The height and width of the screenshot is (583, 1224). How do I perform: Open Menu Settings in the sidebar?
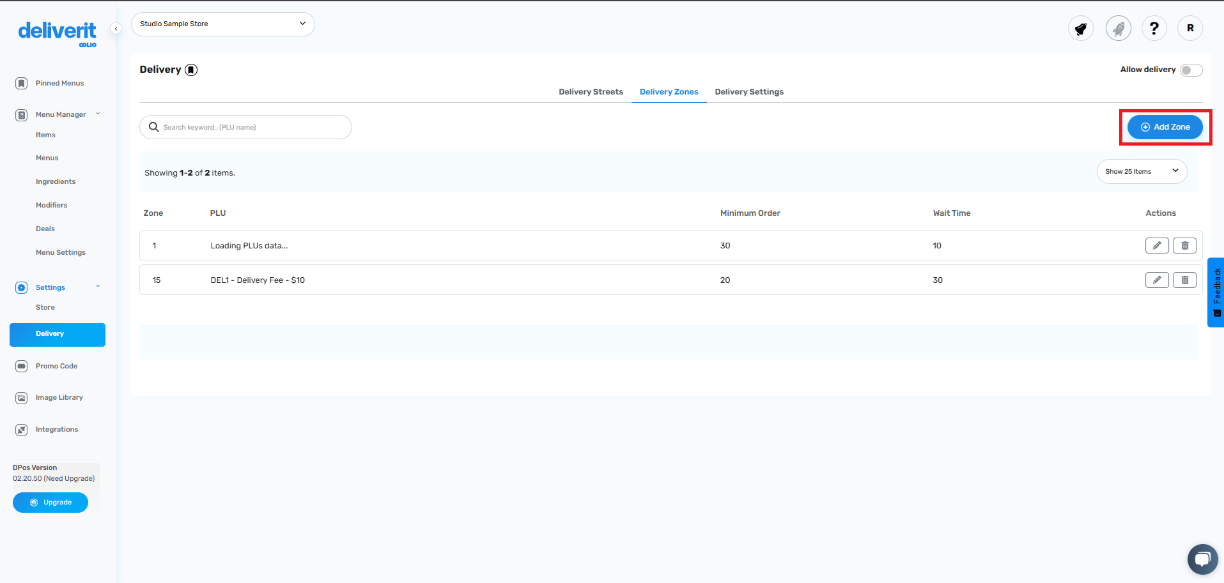pyautogui.click(x=61, y=252)
